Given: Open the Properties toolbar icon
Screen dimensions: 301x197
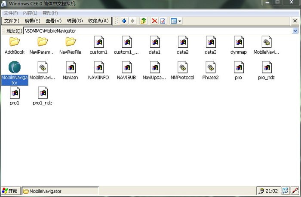Looking at the screenshot, I should pos(163,21).
